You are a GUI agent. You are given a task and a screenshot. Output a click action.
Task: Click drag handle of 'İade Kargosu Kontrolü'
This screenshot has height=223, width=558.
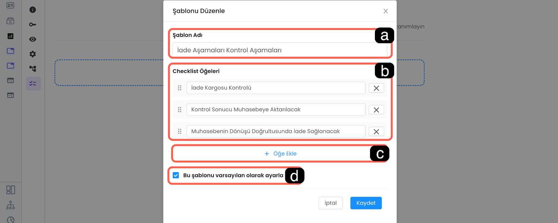180,88
